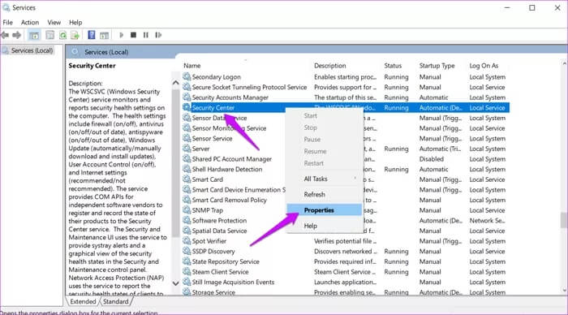Click gear icon beside Server service
568x315 pixels.
187,149
